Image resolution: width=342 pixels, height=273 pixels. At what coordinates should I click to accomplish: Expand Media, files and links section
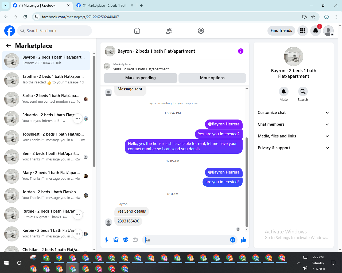coord(294,136)
